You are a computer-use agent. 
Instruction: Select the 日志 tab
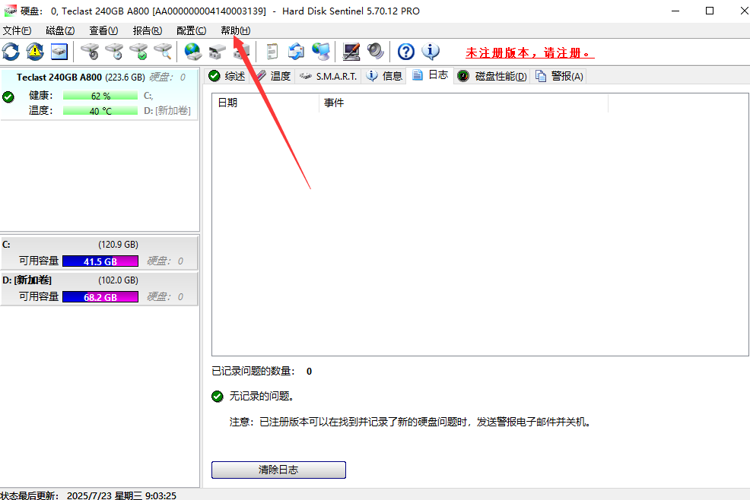[430, 75]
